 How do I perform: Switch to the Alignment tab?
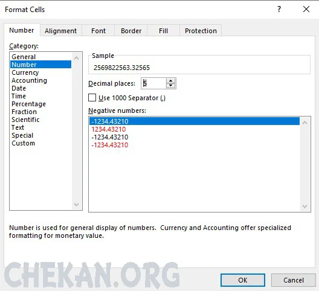[60, 31]
